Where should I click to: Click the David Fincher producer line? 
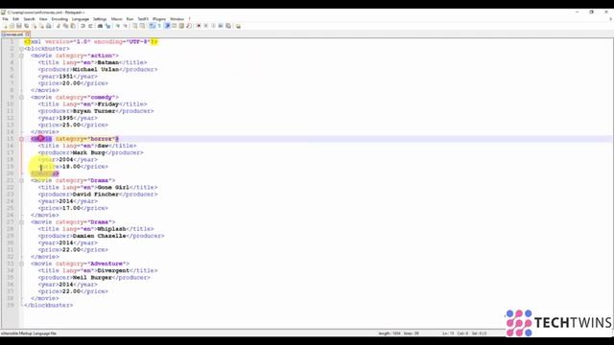[x=98, y=195]
